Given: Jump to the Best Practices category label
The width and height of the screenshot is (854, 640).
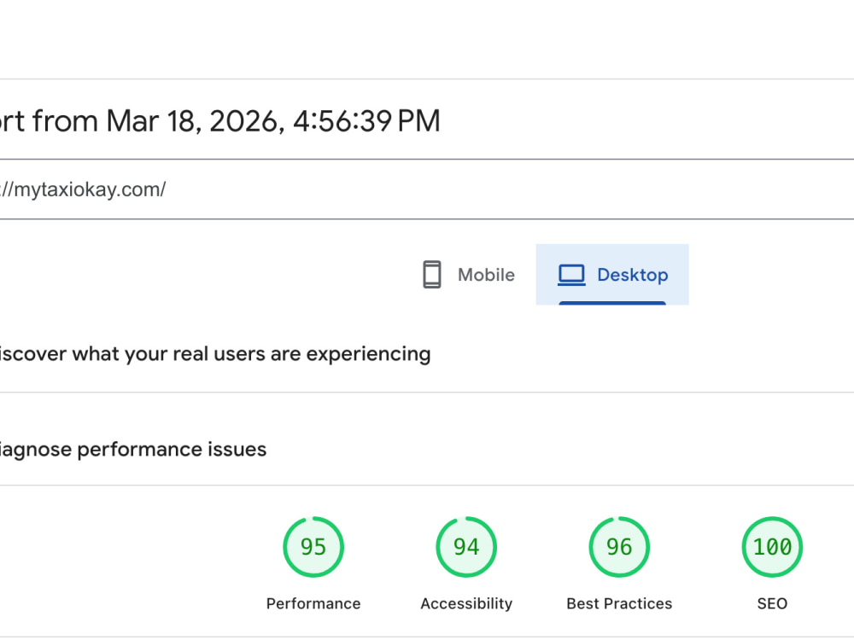Looking at the screenshot, I should click(x=619, y=603).
